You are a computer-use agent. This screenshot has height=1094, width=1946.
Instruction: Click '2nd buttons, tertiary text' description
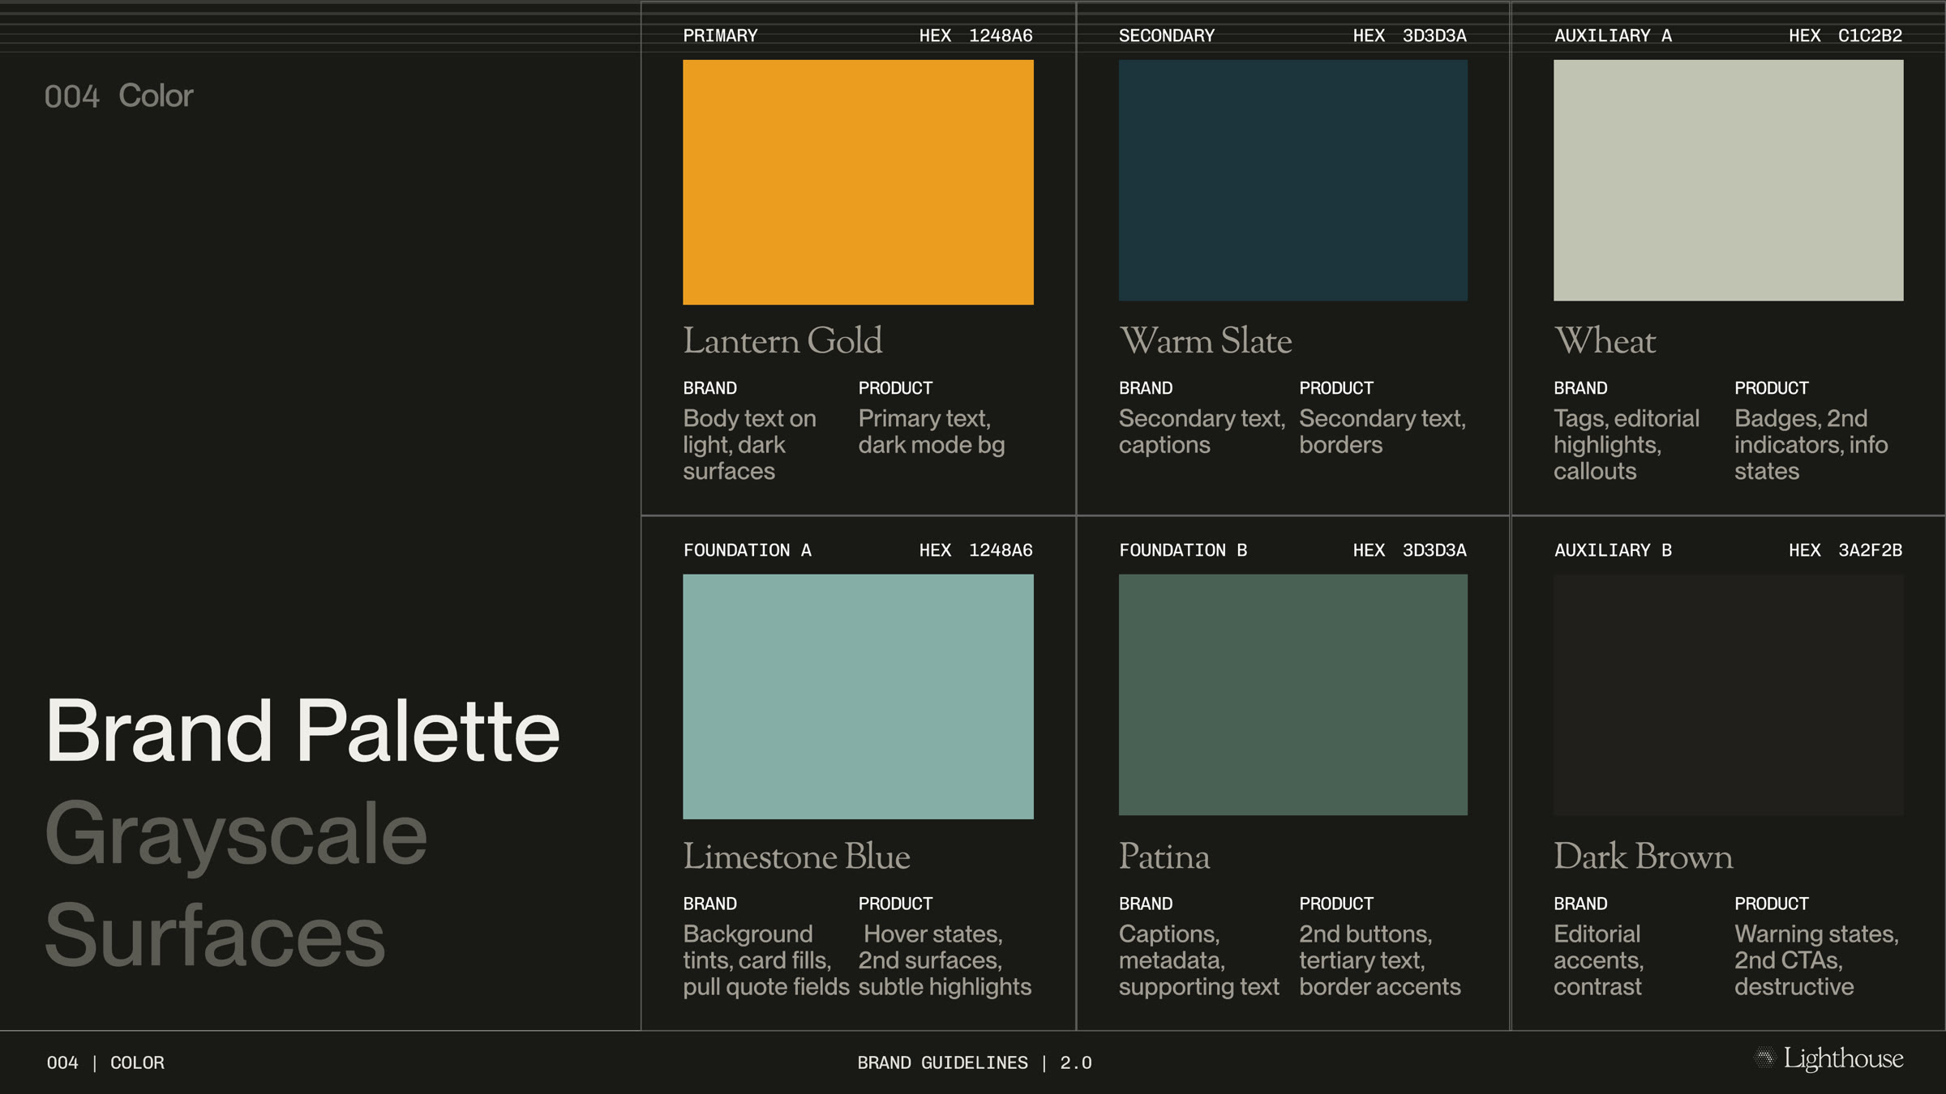tap(1380, 960)
